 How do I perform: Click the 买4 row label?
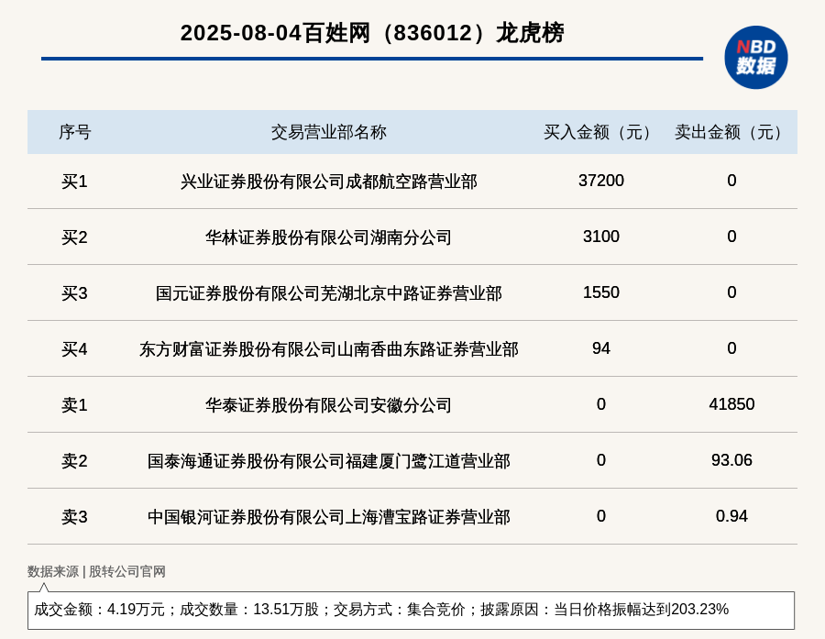pos(74,349)
